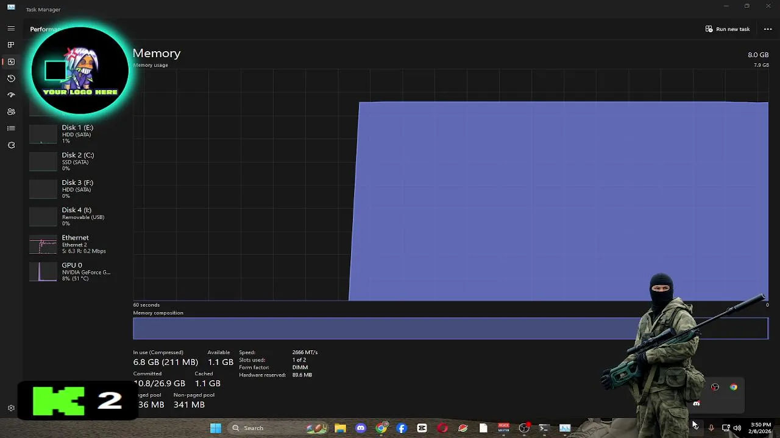
Task: Click the Cached '1.1 GB' value
Action: pyautogui.click(x=208, y=383)
